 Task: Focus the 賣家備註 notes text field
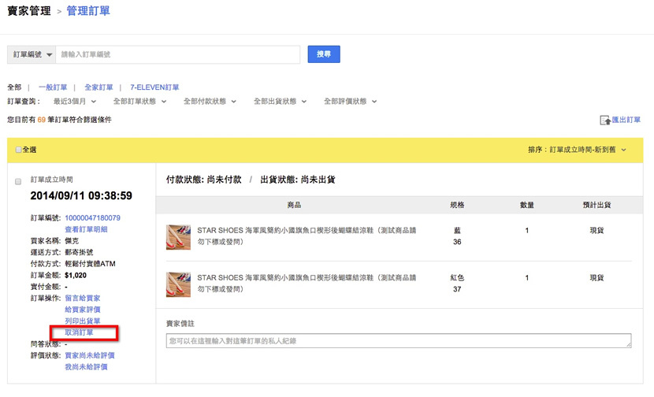point(399,341)
